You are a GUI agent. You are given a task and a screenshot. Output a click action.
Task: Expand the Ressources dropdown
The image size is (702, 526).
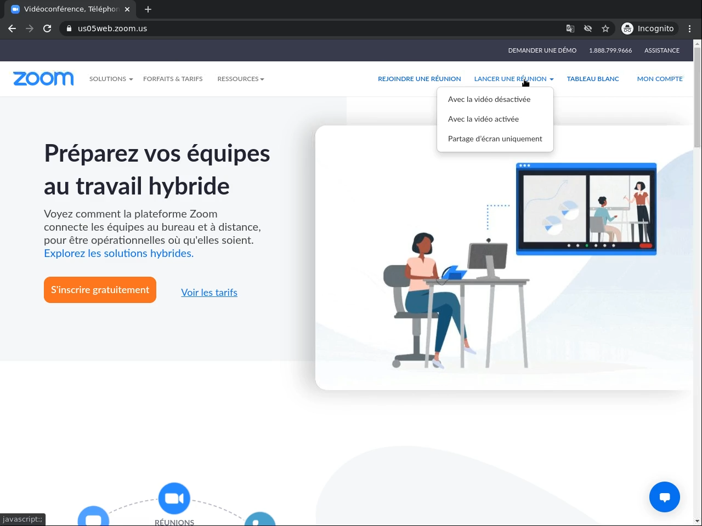[x=241, y=79]
